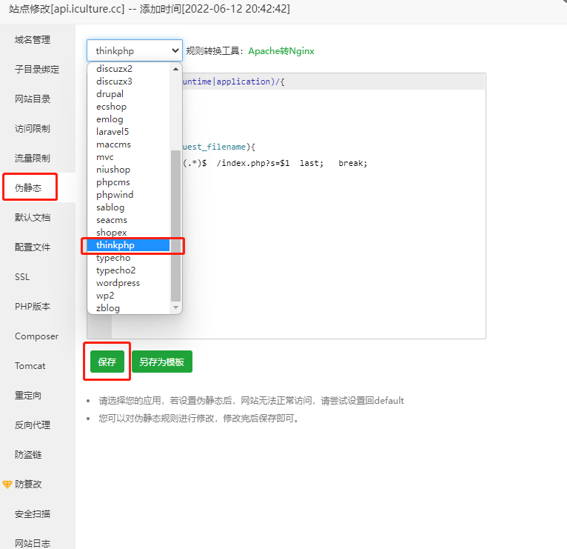Choose seacms from the template list

(x=128, y=220)
